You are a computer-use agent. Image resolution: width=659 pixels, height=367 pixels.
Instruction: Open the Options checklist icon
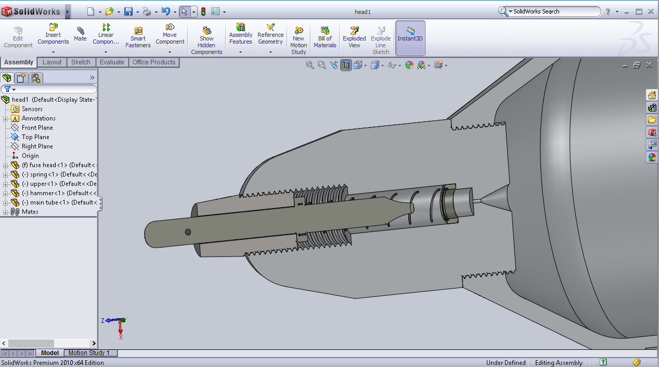(x=216, y=11)
